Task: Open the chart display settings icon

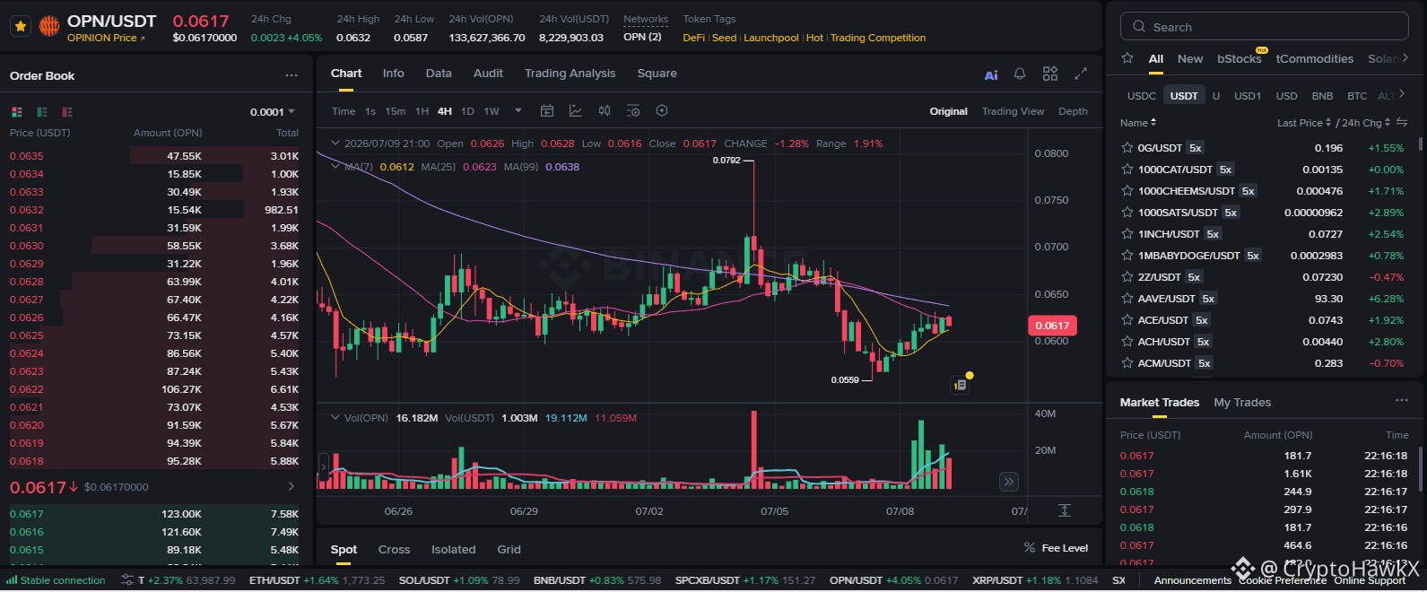Action: click(x=633, y=111)
